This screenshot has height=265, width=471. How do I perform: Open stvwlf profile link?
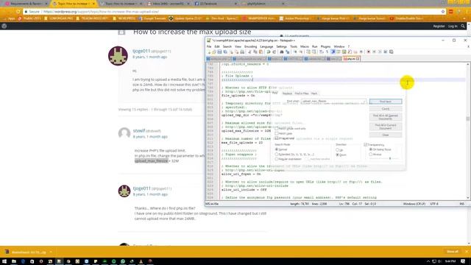[x=139, y=131]
